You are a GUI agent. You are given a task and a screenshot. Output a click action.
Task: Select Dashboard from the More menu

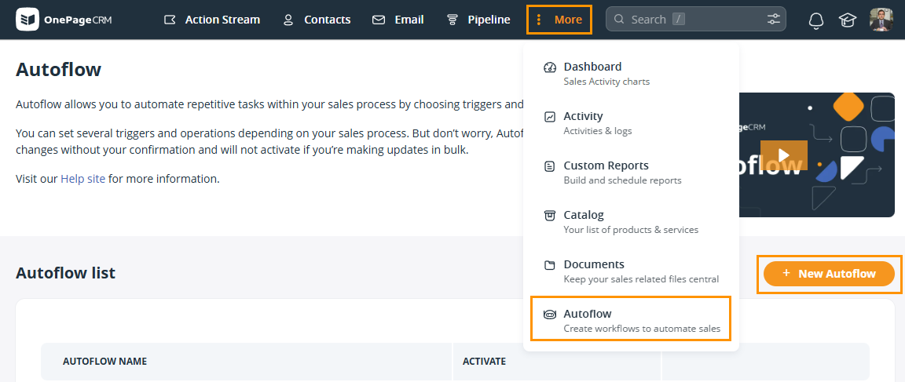coord(631,73)
